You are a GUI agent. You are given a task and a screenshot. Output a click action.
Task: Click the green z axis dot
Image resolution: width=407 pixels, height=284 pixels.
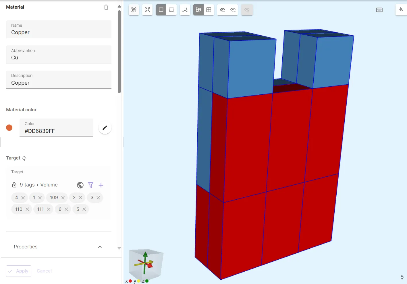pos(147,281)
